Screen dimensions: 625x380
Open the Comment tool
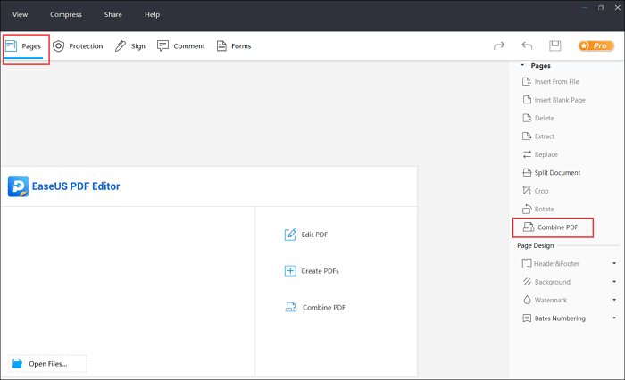(x=180, y=46)
